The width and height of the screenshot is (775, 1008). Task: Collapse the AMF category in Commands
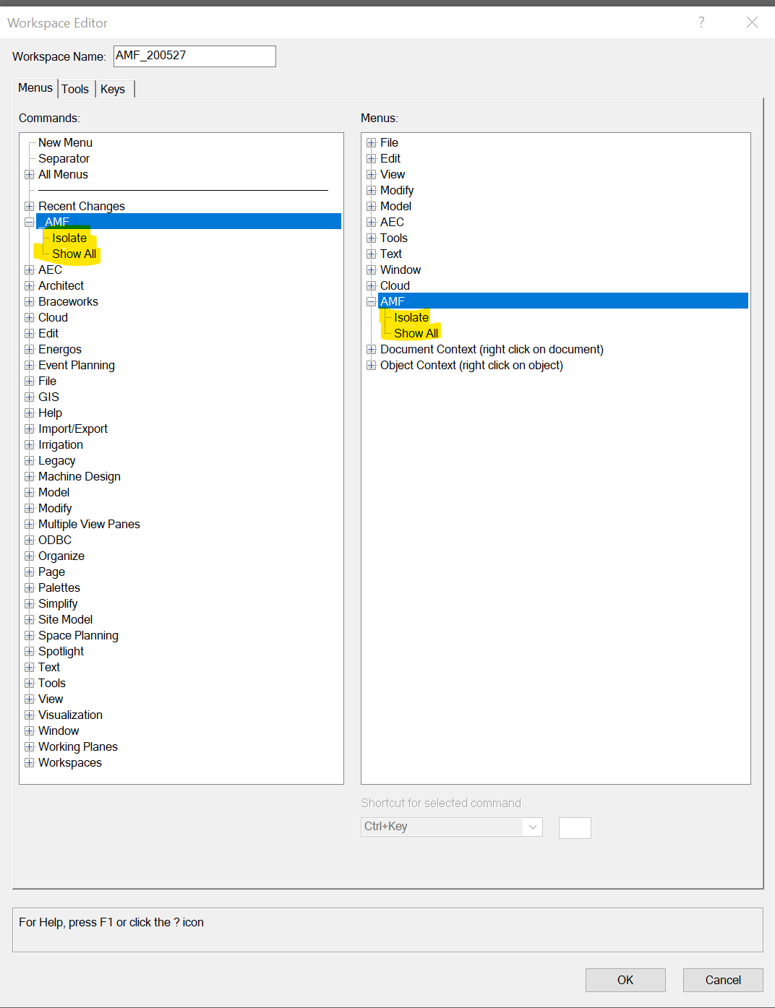(30, 223)
